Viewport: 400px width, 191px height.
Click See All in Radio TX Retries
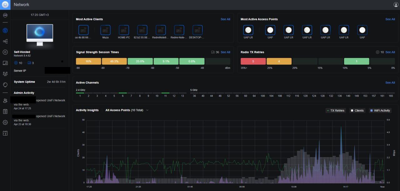pos(390,52)
